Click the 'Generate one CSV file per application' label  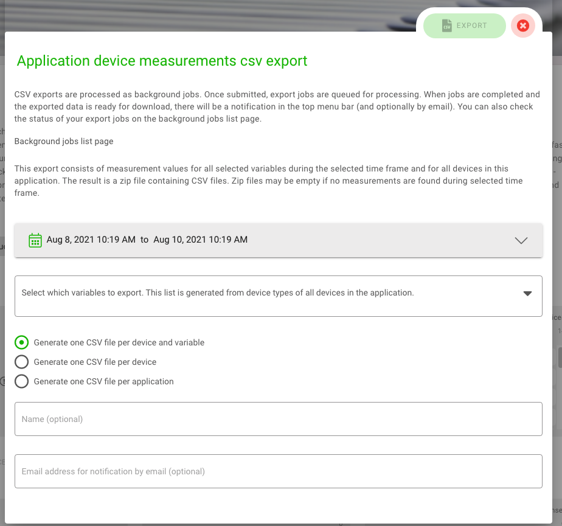[x=103, y=381]
